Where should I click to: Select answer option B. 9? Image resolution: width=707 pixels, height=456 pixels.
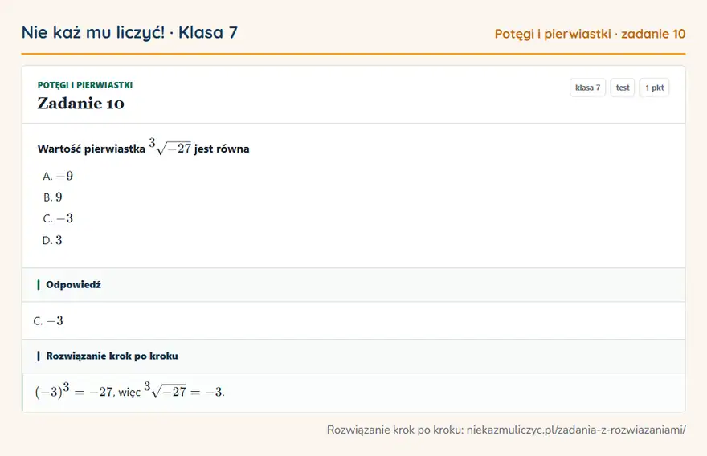pyautogui.click(x=52, y=197)
